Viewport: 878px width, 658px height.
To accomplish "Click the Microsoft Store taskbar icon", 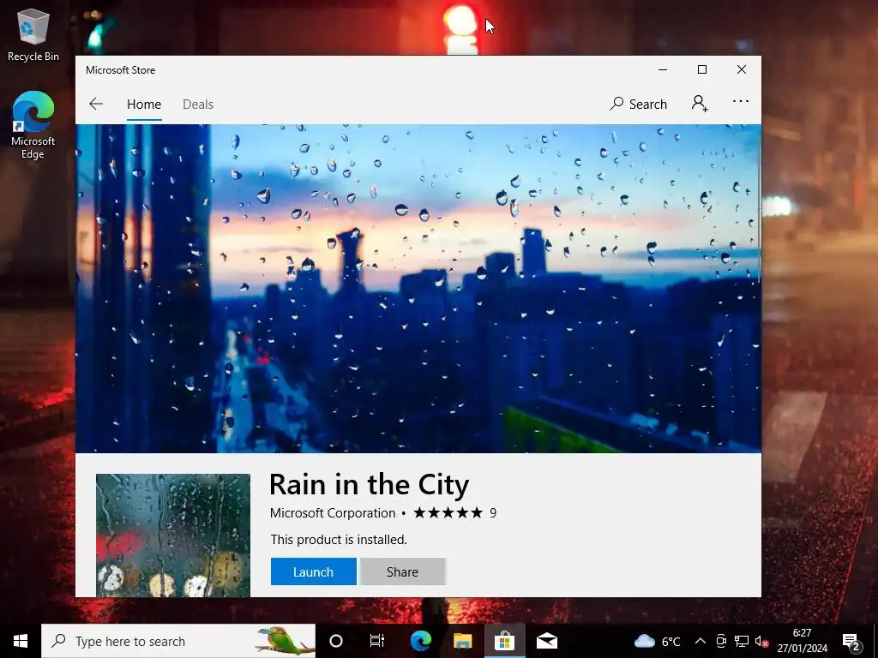I will (x=504, y=641).
